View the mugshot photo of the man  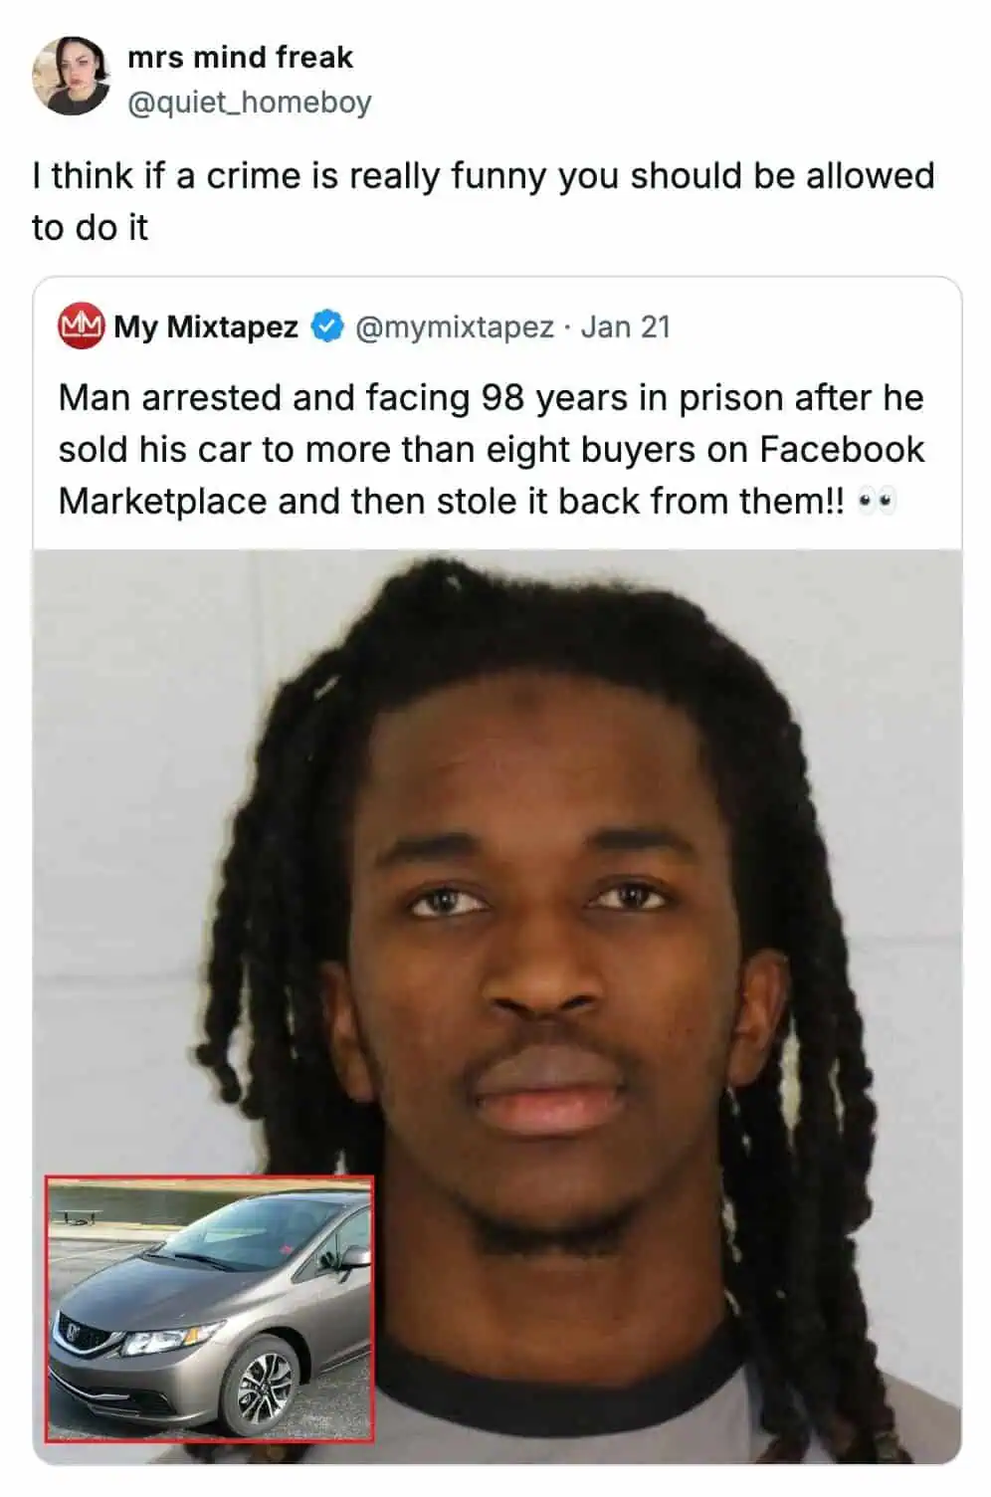pos(497,1006)
